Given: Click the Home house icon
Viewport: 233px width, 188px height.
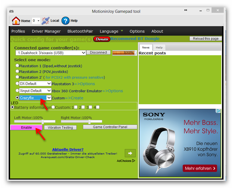Looking at the screenshot, I should (16, 21).
